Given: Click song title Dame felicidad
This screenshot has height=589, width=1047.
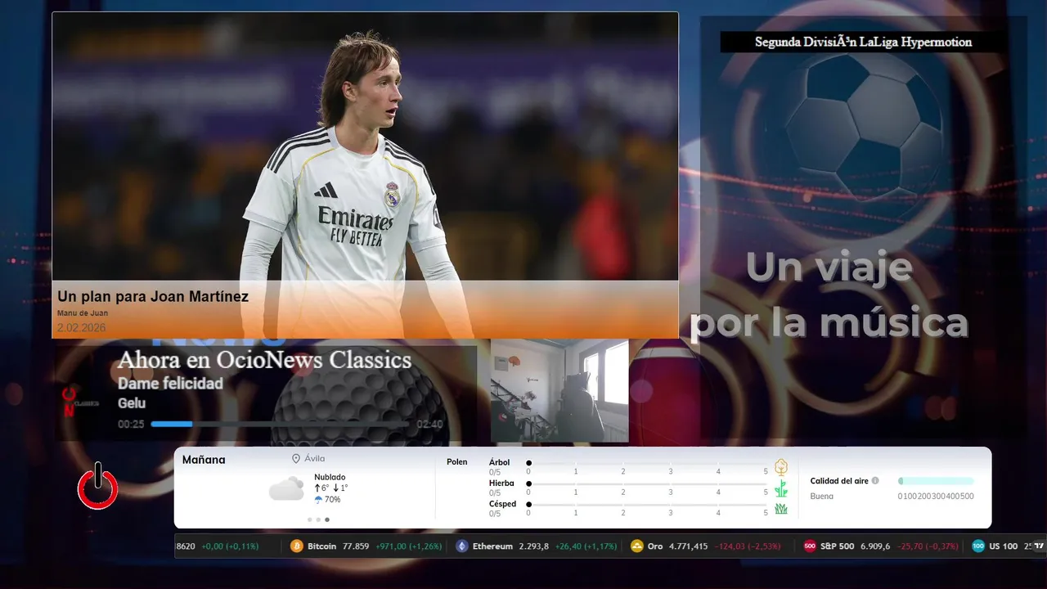Looking at the screenshot, I should coord(170,384).
